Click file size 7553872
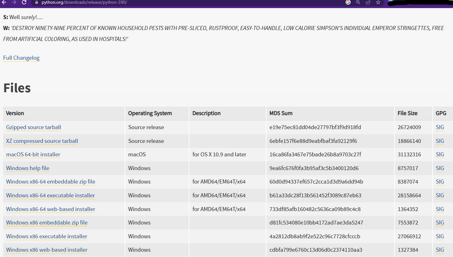This screenshot has width=453, height=257. coord(408,223)
